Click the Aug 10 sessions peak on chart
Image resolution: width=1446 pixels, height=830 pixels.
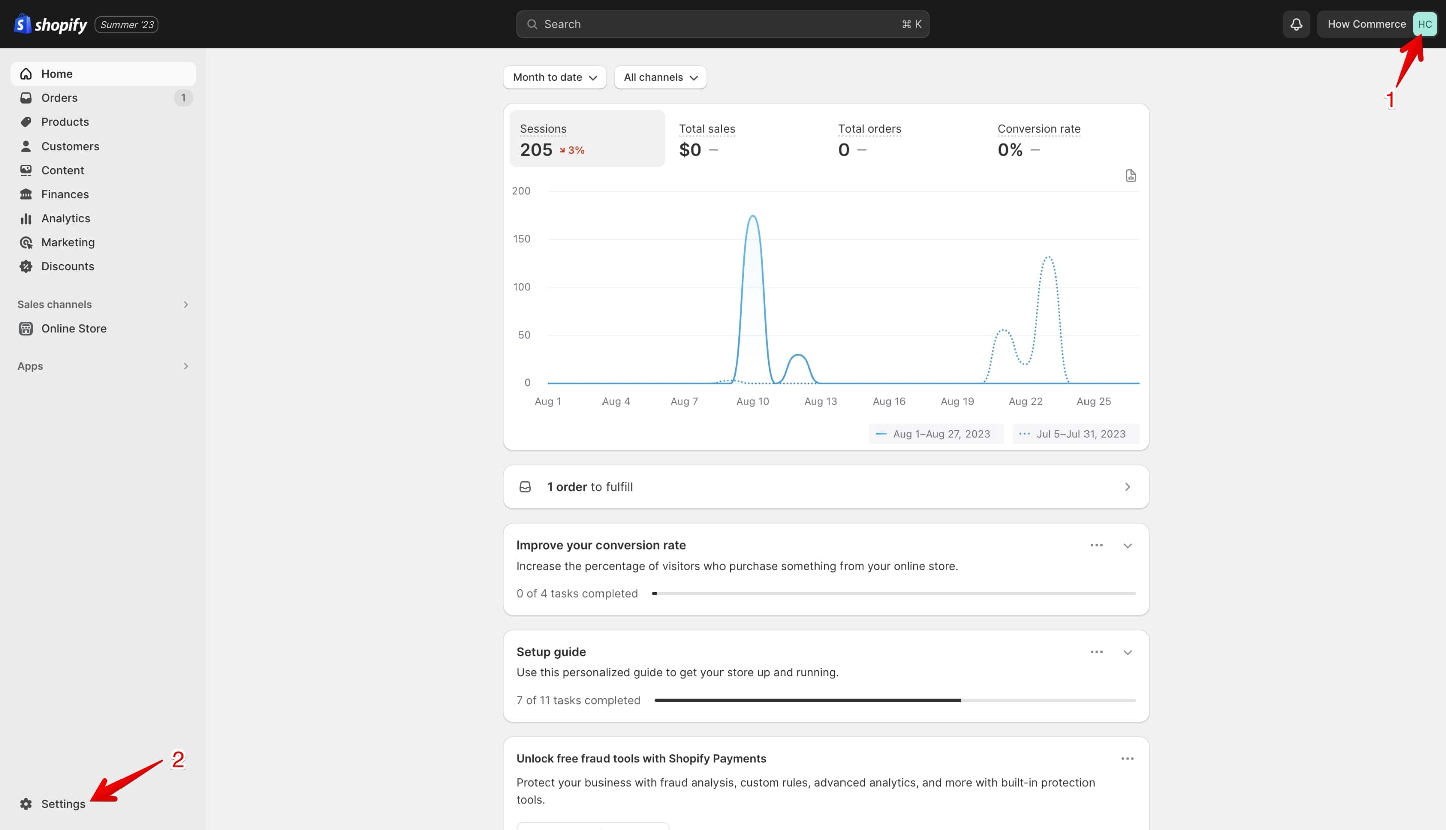[753, 217]
